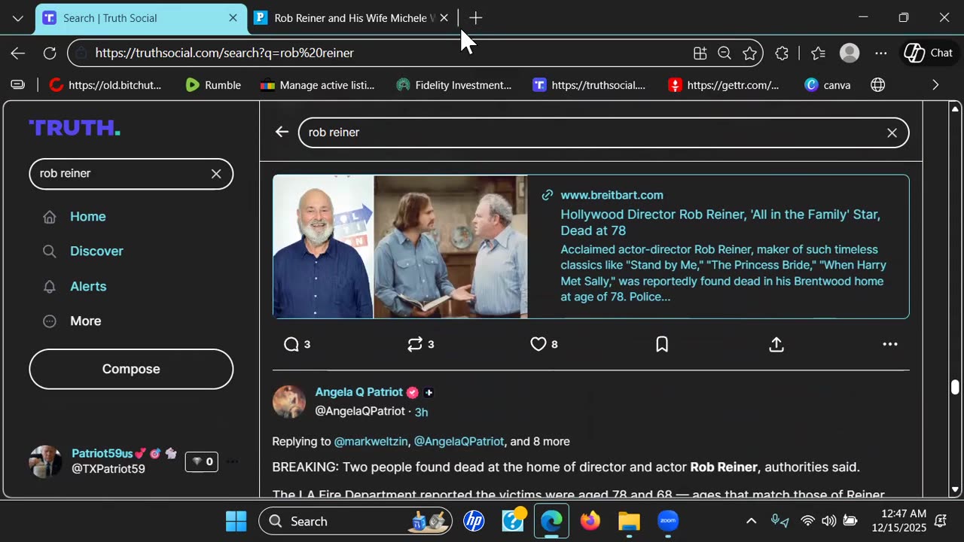
Task: ReTruth the Breitbart post
Action: pos(420,344)
